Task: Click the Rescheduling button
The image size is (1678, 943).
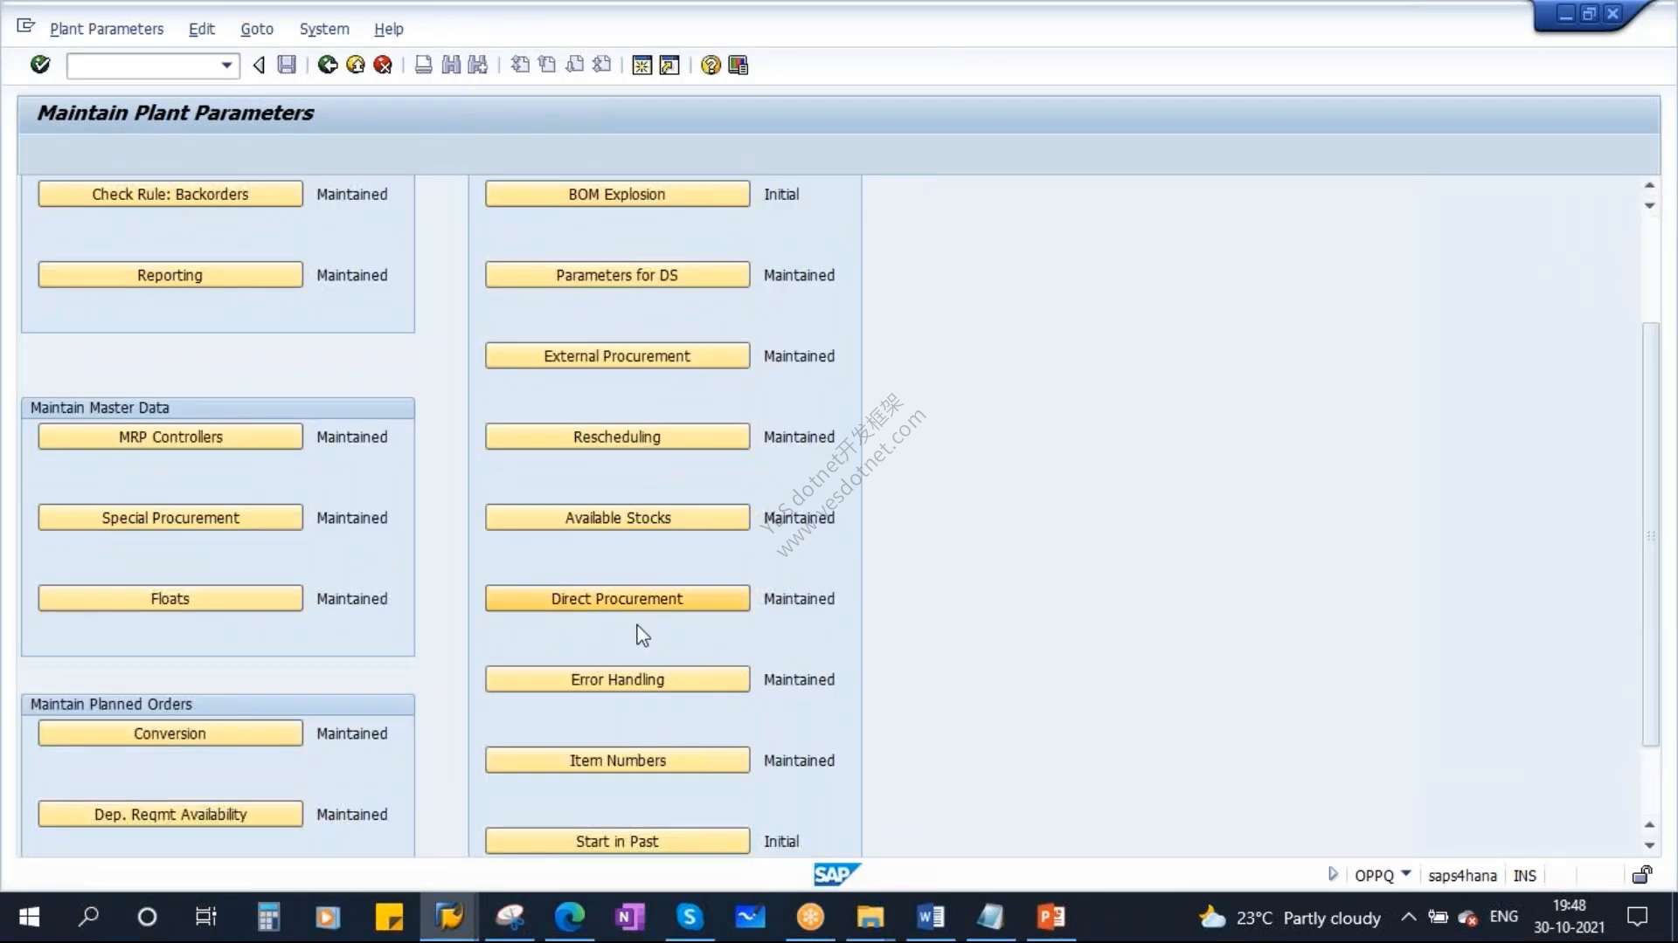Action: click(617, 437)
